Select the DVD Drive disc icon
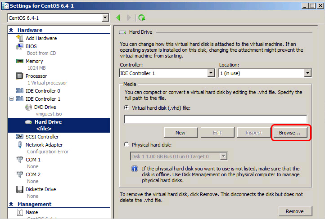 pyautogui.click(x=28, y=107)
